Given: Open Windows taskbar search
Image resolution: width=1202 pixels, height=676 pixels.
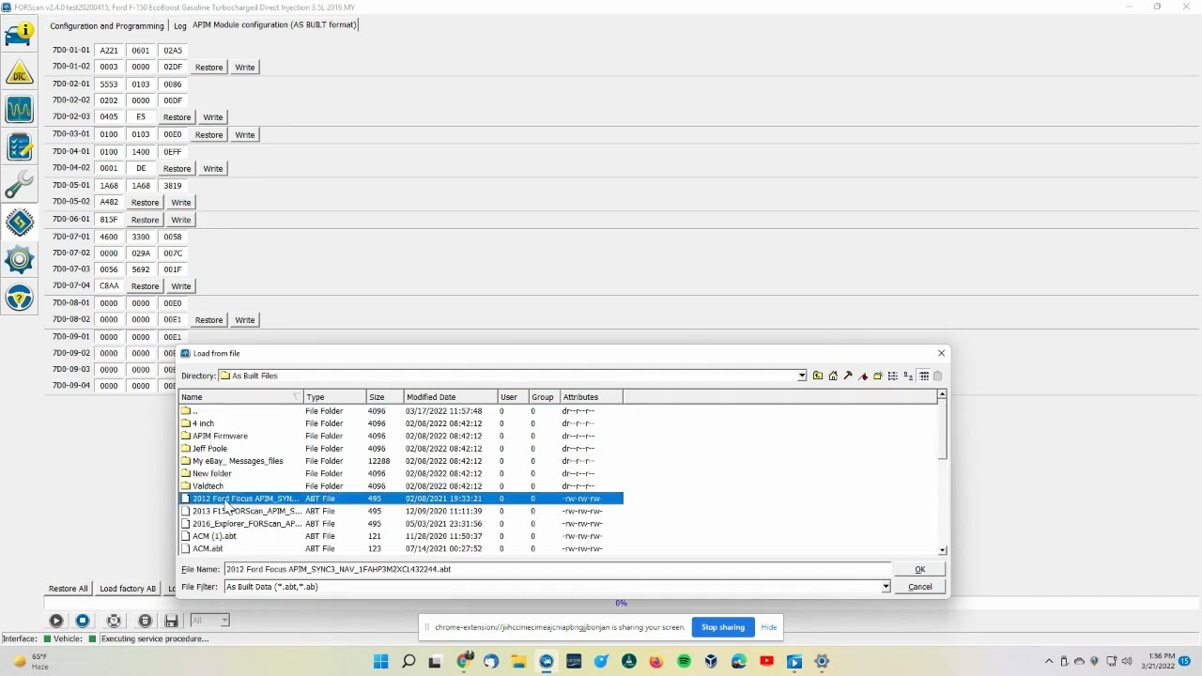Looking at the screenshot, I should 408,662.
